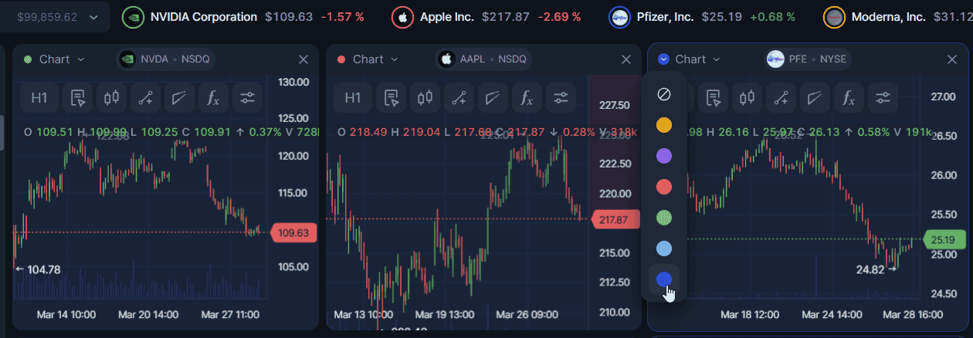This screenshot has width=973, height=338.
Task: Click the Mar 20 14:00 time label
Action: (x=148, y=315)
